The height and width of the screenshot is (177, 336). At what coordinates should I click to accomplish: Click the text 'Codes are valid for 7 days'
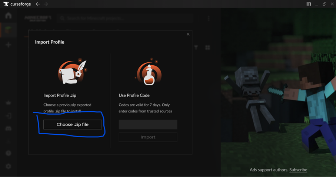click(139, 105)
